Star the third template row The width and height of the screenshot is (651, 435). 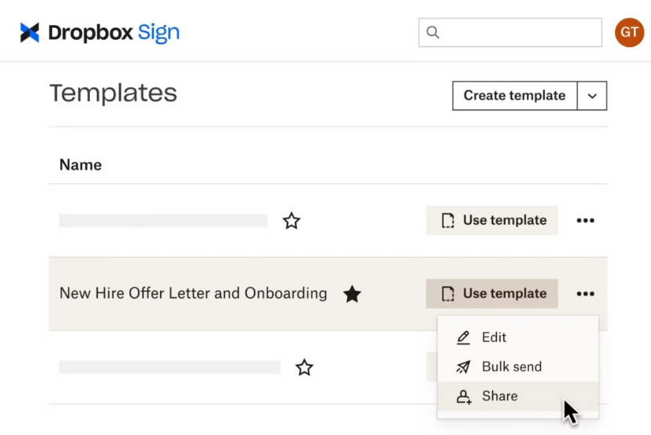pyautogui.click(x=304, y=367)
